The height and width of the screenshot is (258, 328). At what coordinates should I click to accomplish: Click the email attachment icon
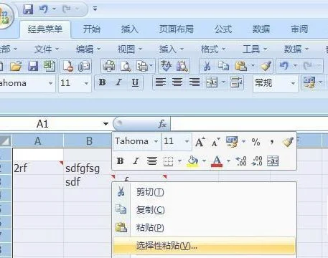click(x=84, y=66)
